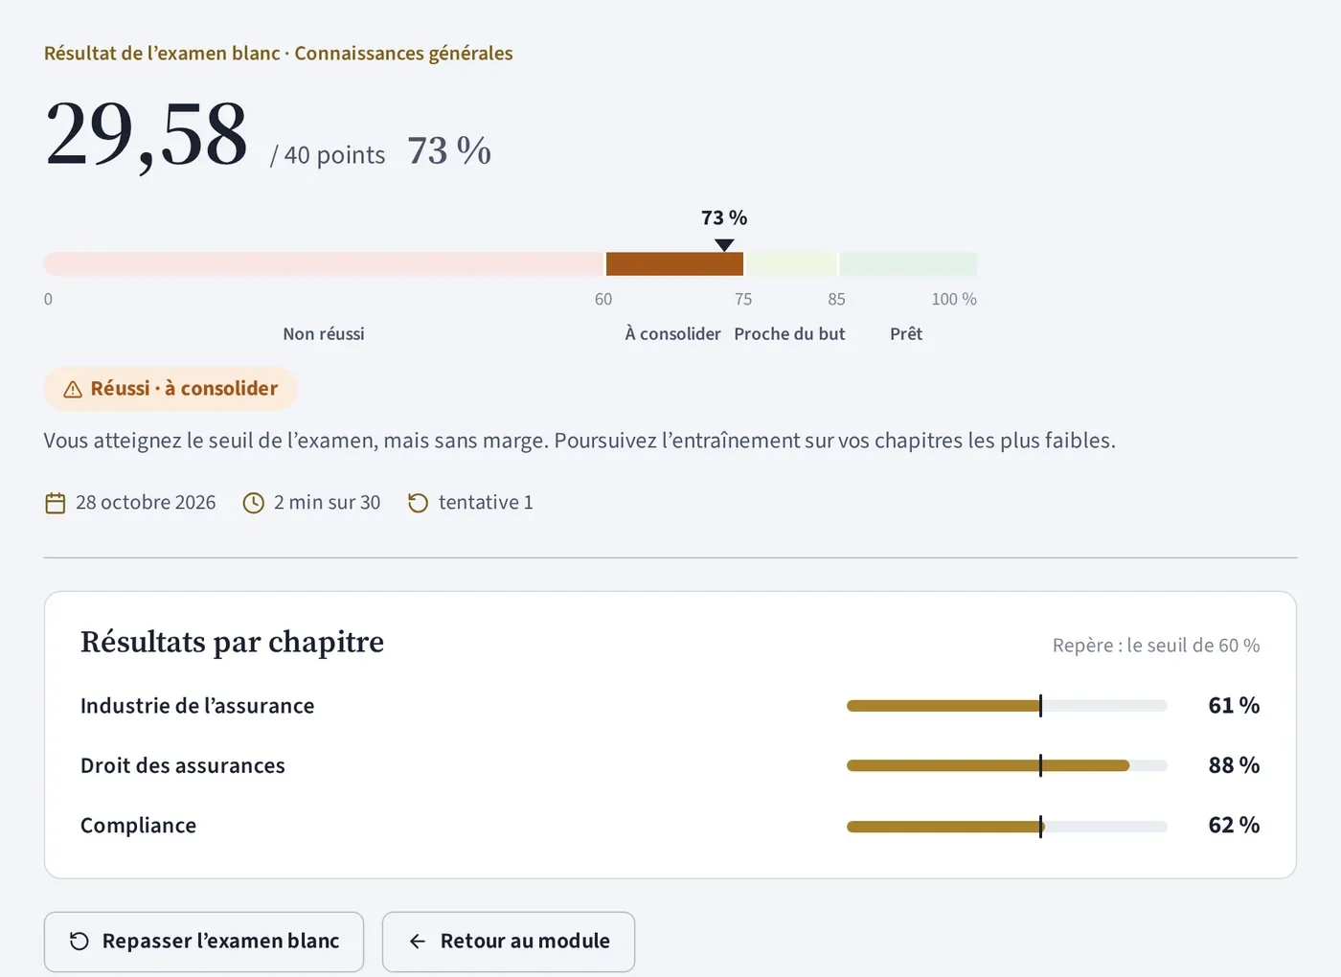This screenshot has width=1341, height=977.
Task: Click the Industrie de l'assurance progress bar
Action: coord(1007,706)
